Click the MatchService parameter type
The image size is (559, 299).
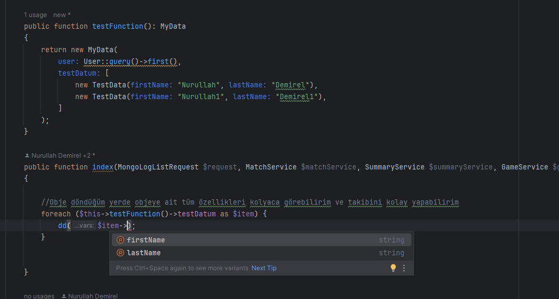271,167
